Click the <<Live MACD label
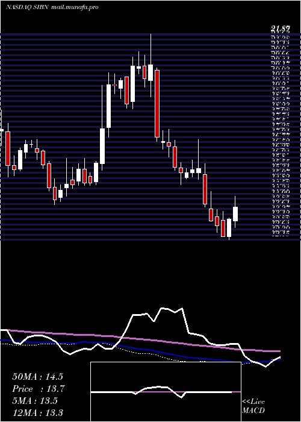This screenshot has height=422, width=301. [x=253, y=406]
